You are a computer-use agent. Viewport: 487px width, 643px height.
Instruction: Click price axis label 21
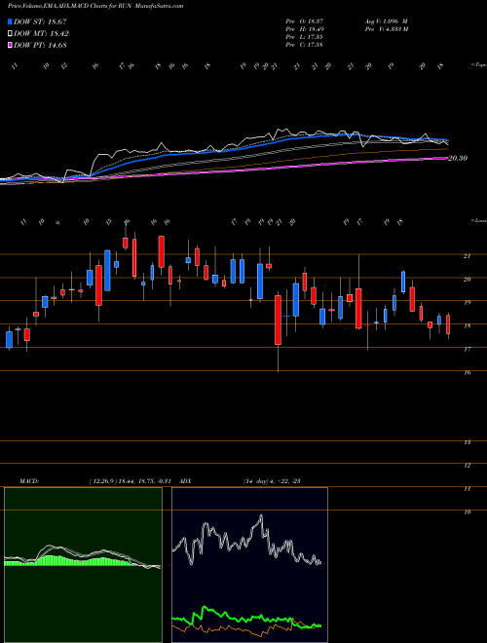click(x=467, y=256)
